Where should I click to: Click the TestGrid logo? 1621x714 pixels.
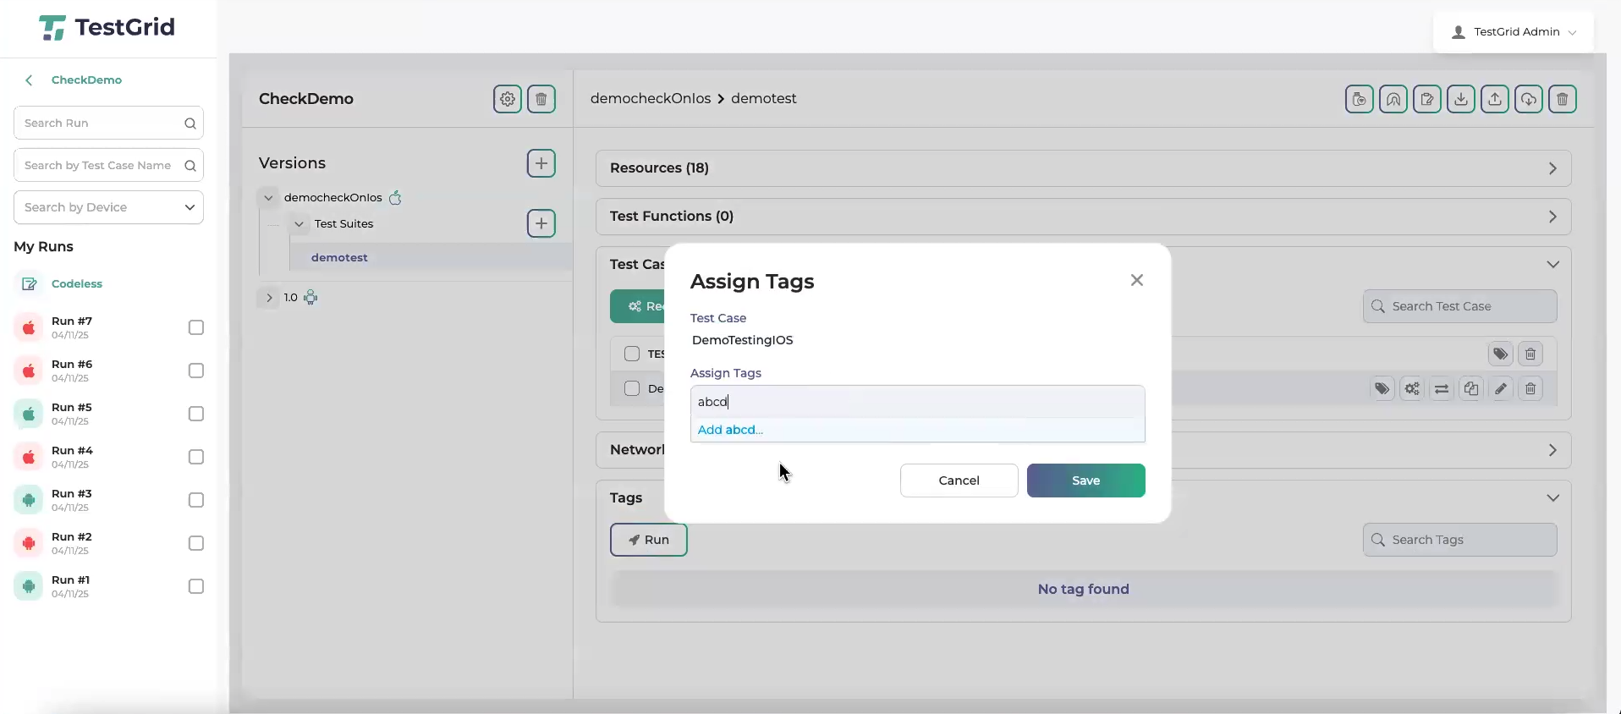(x=107, y=27)
